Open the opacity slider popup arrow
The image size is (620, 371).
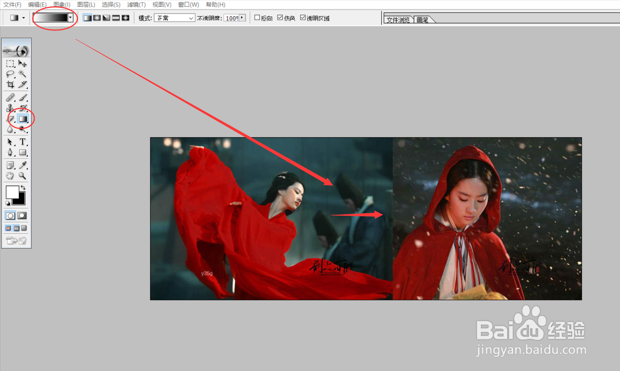pos(242,18)
